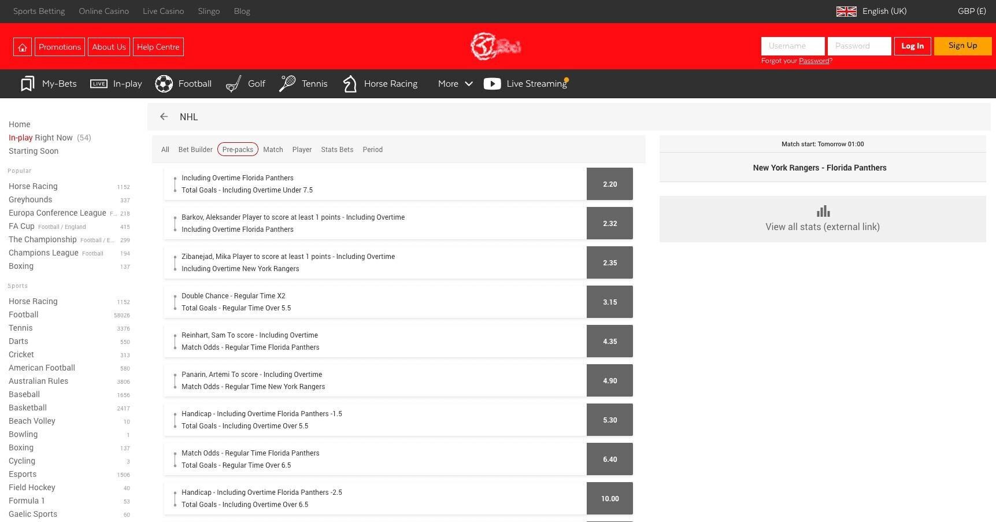Open the Tennis racket icon
This screenshot has height=522, width=996.
pos(287,84)
